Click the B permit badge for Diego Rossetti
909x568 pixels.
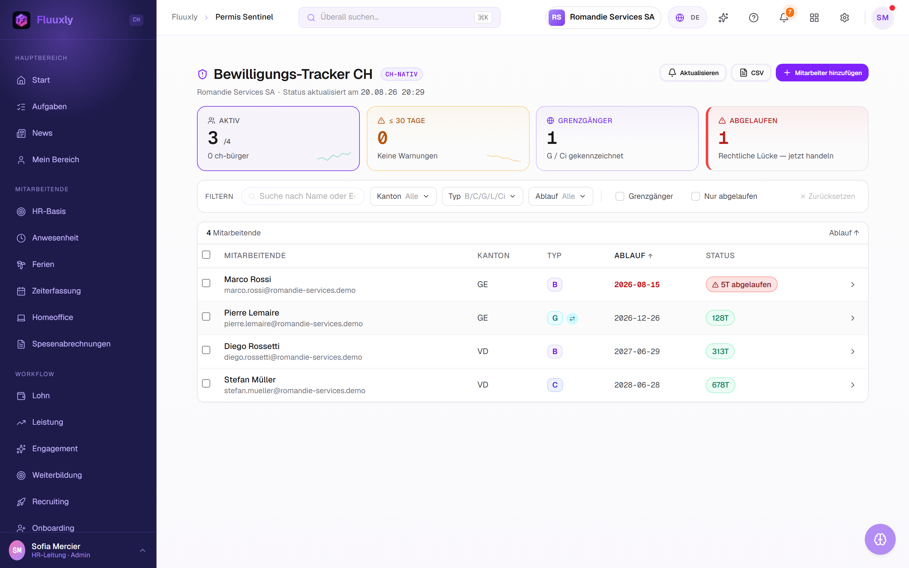tap(555, 352)
